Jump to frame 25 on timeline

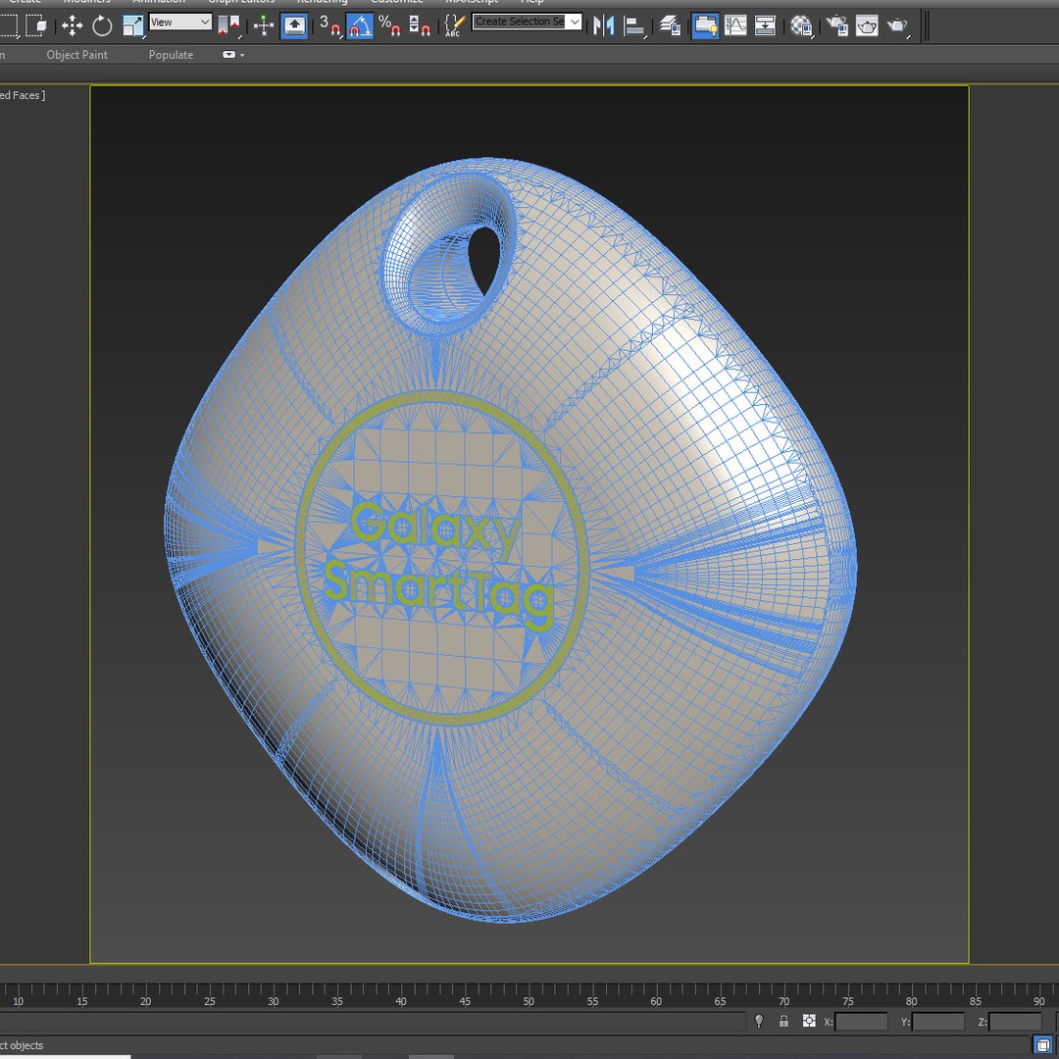click(210, 1001)
